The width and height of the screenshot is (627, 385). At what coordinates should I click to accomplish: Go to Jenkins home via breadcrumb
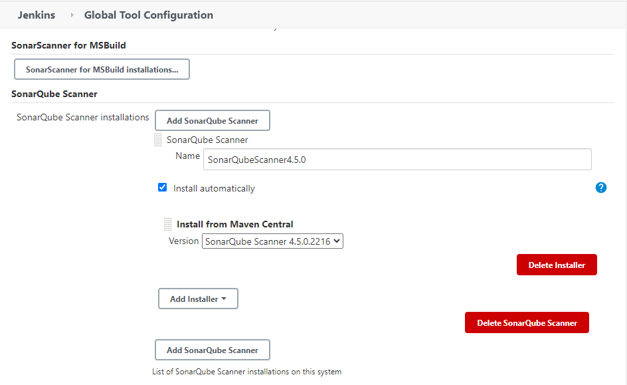(x=37, y=15)
